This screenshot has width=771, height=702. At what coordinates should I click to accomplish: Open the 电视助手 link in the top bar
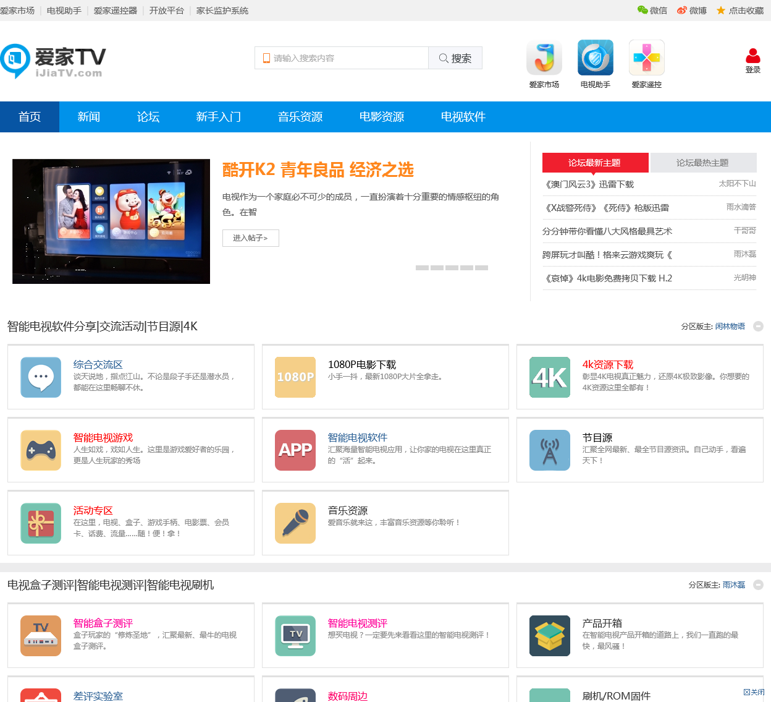[x=64, y=11]
